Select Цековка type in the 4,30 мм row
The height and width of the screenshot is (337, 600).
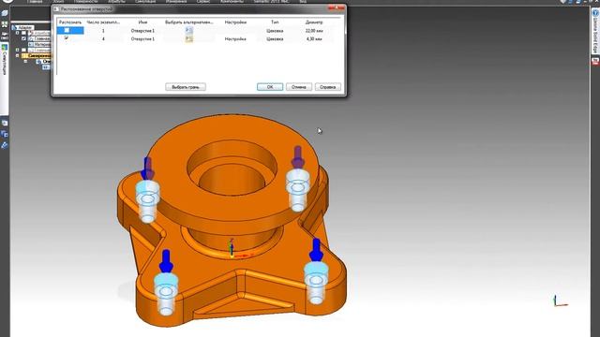(x=275, y=39)
